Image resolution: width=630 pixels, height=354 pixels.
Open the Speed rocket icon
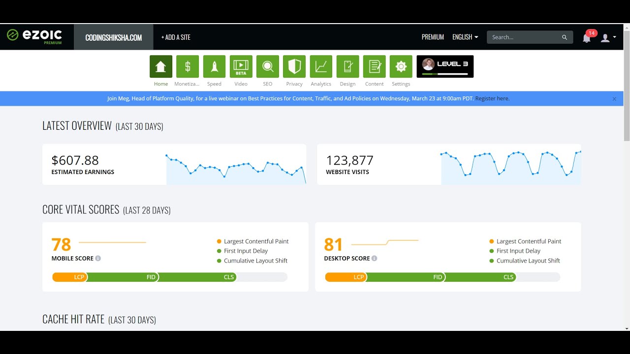[x=214, y=66]
